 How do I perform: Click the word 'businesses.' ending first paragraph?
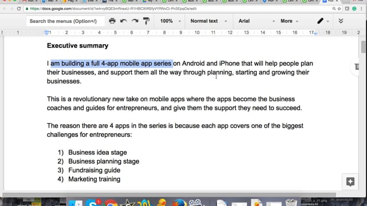coord(64,81)
